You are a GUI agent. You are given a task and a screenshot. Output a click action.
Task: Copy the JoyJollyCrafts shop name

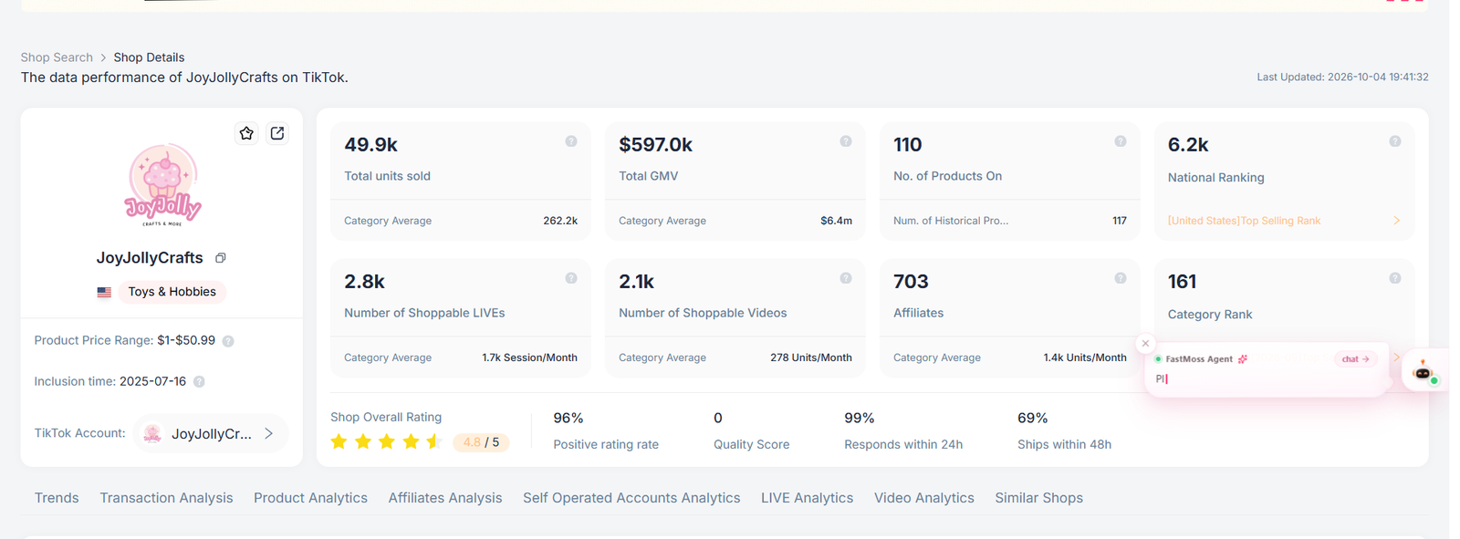click(x=220, y=258)
